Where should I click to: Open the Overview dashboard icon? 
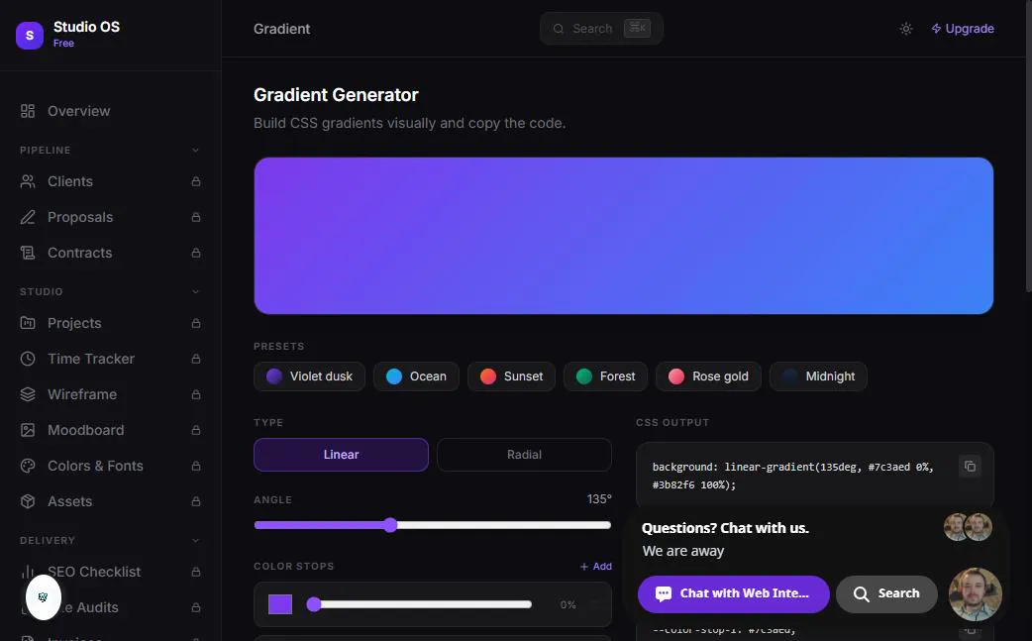(x=28, y=111)
